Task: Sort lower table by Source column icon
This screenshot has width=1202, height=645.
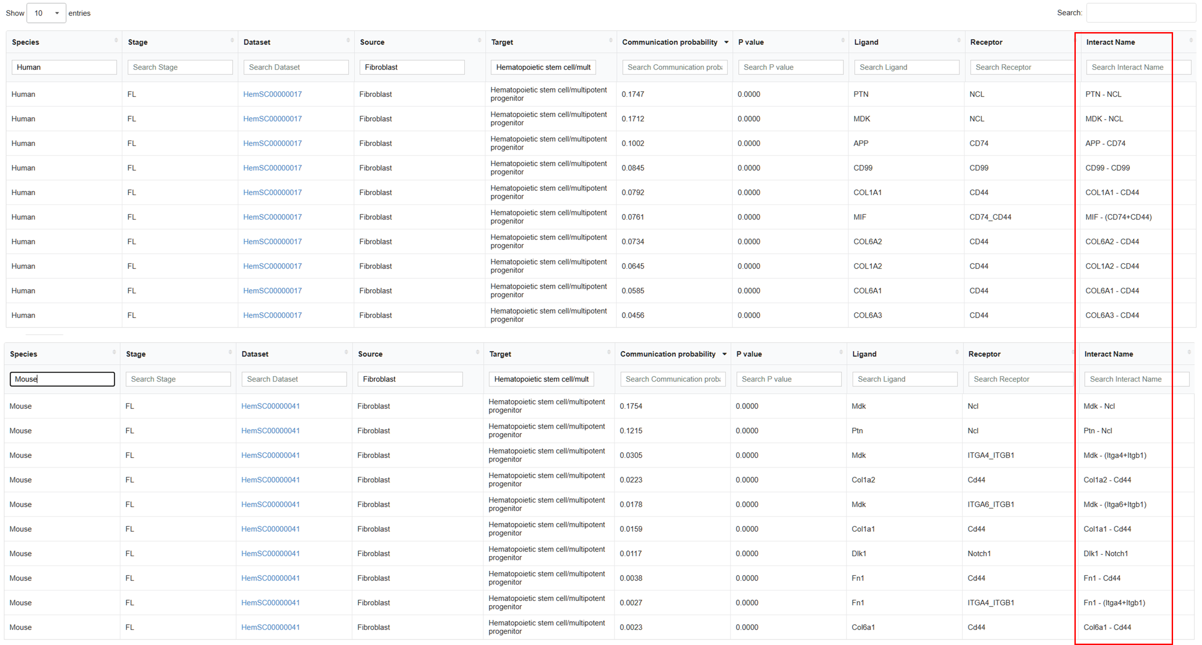Action: tap(477, 352)
